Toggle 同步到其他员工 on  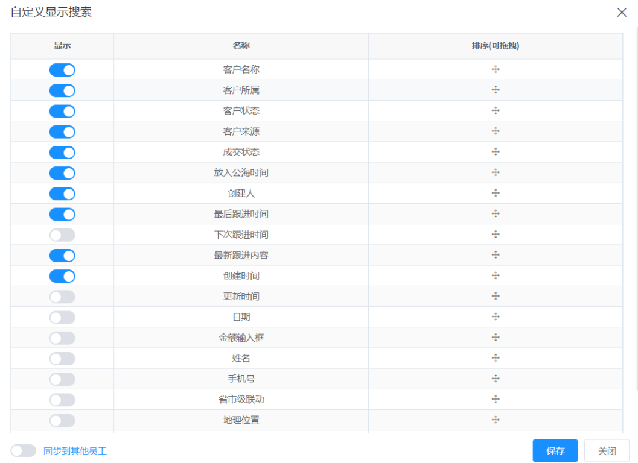coord(23,450)
